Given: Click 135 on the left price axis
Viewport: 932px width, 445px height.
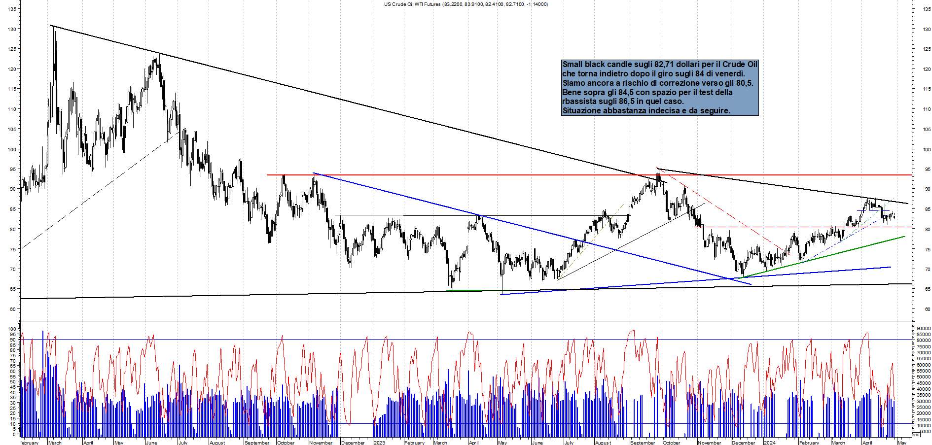Looking at the screenshot, I should point(12,9).
